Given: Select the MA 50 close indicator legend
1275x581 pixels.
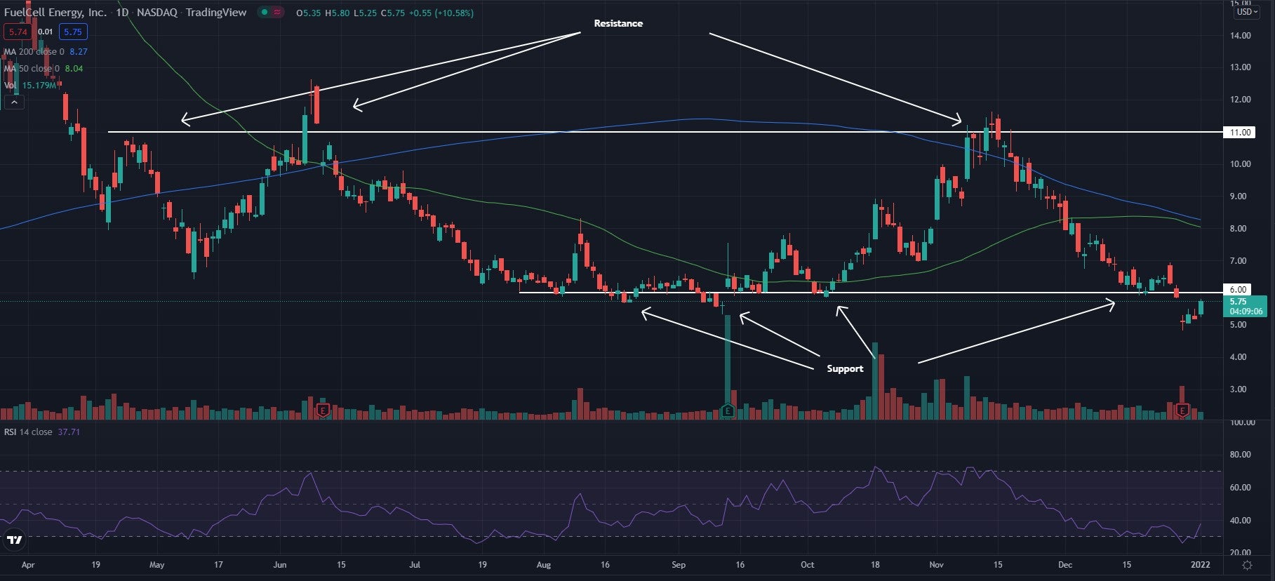Looking at the screenshot, I should (43, 68).
